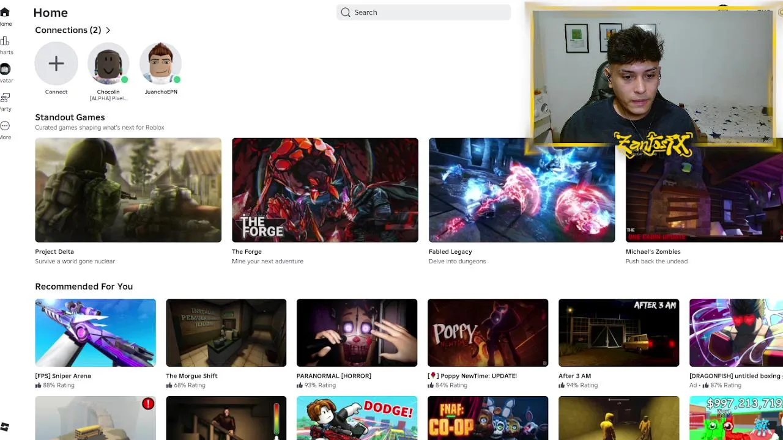This screenshot has width=783, height=440.
Task: Click the Project Delta title link
Action: point(54,252)
